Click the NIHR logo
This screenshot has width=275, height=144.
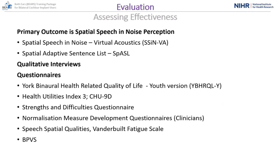tap(242, 6)
